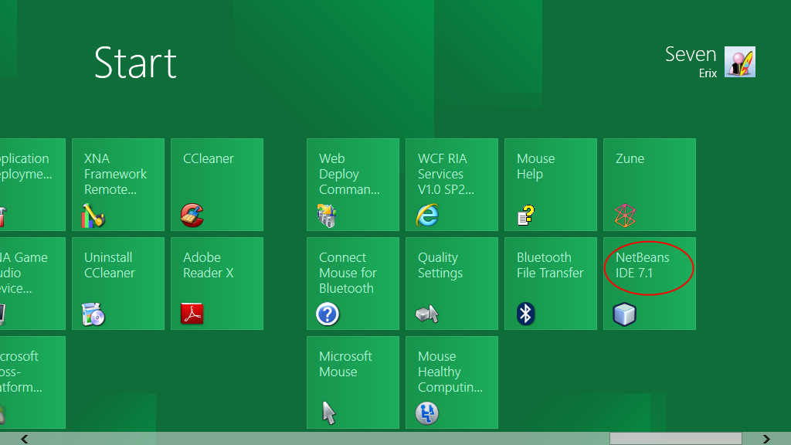Open Mouse Help
Image resolution: width=791 pixels, height=445 pixels.
551,185
